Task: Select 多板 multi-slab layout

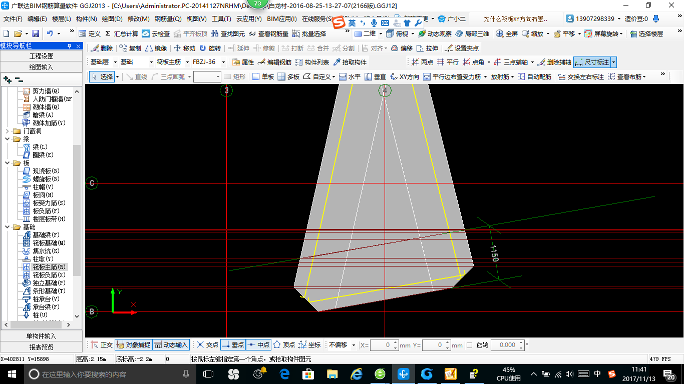Action: tap(288, 76)
